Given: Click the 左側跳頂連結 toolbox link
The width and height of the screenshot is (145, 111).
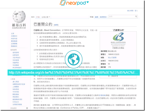Looking at the screenshot, I should tap(17, 104).
